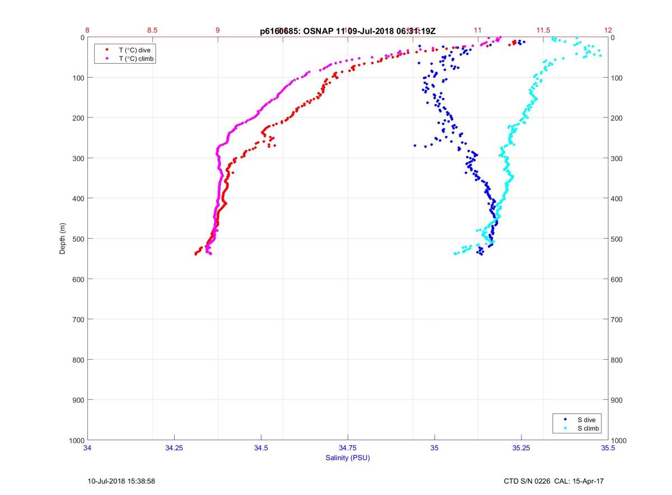Click the '200' tick on left depth axis
Viewport: 672px width, 495px height.
[x=78, y=118]
